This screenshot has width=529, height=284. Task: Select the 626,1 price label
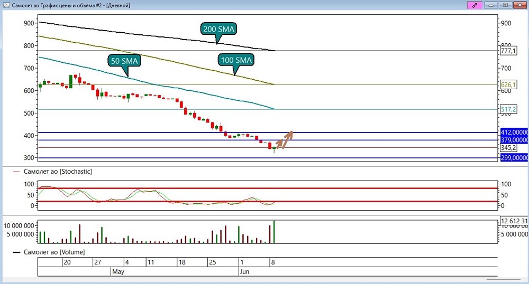tap(508, 85)
